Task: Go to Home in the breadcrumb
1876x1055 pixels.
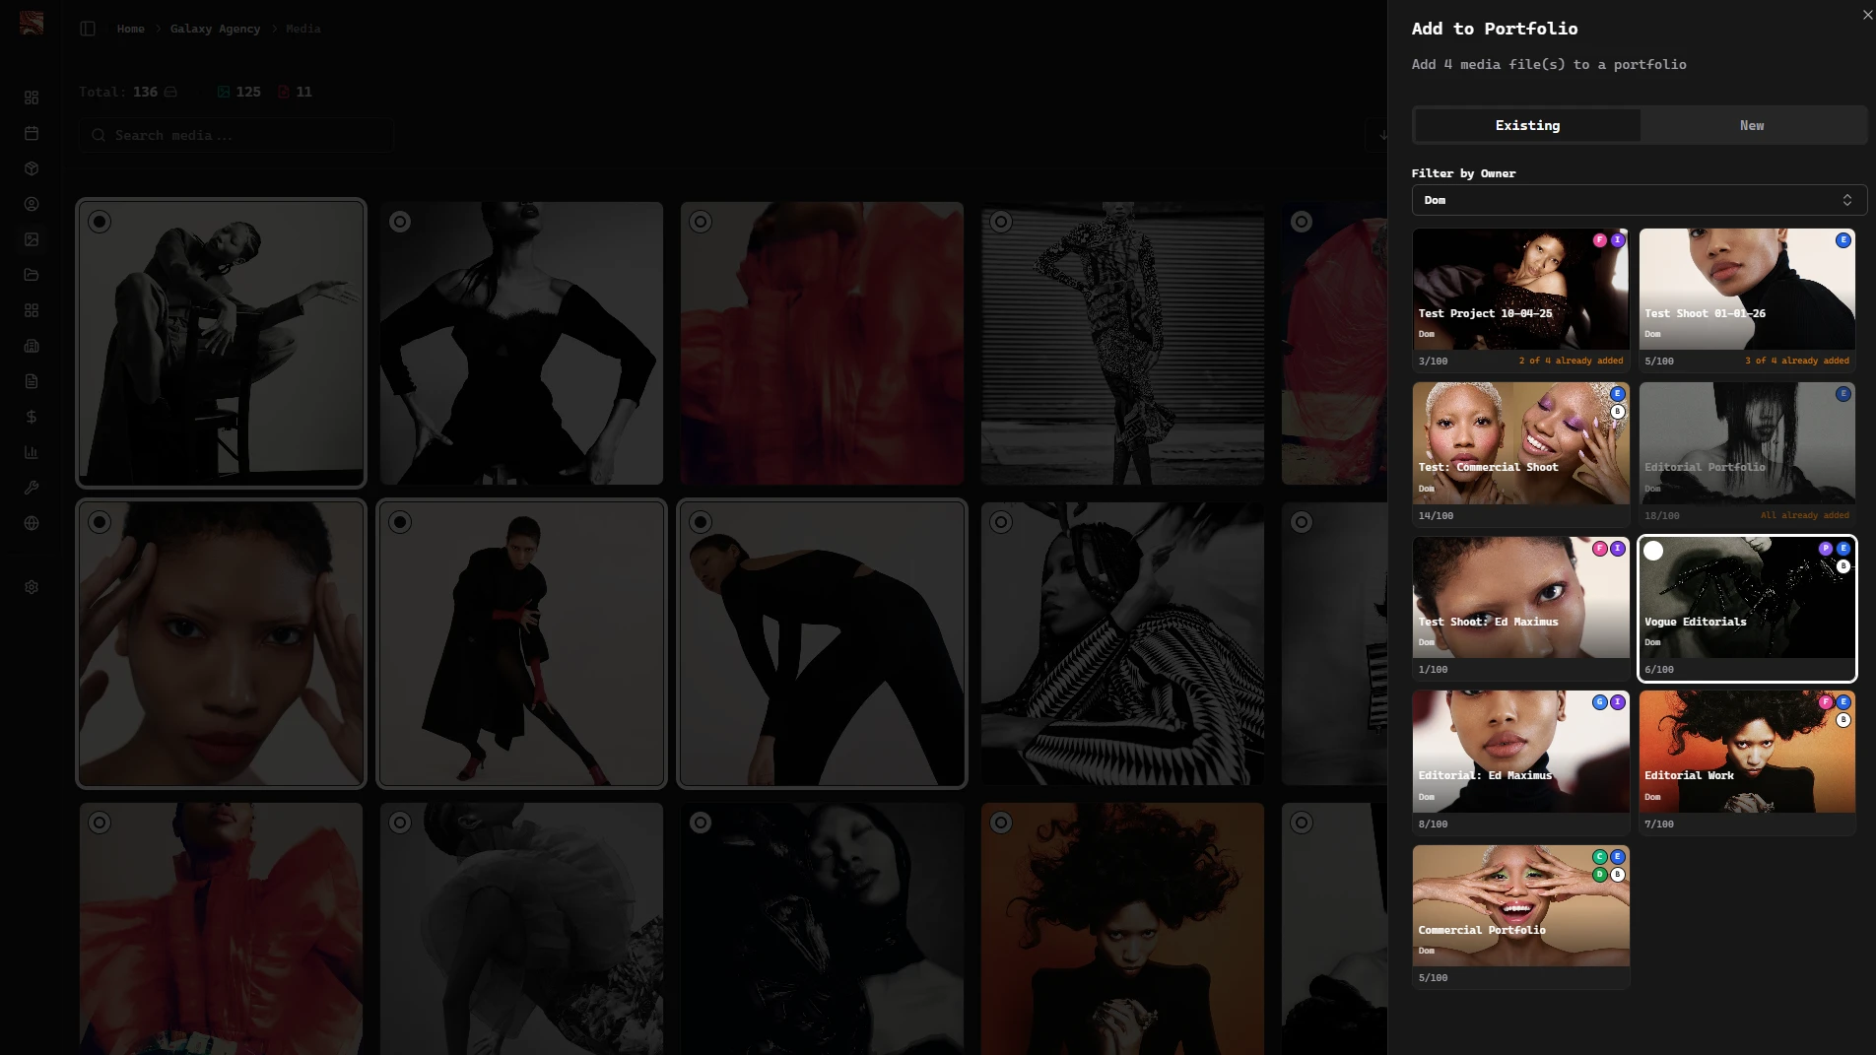Action: (130, 29)
